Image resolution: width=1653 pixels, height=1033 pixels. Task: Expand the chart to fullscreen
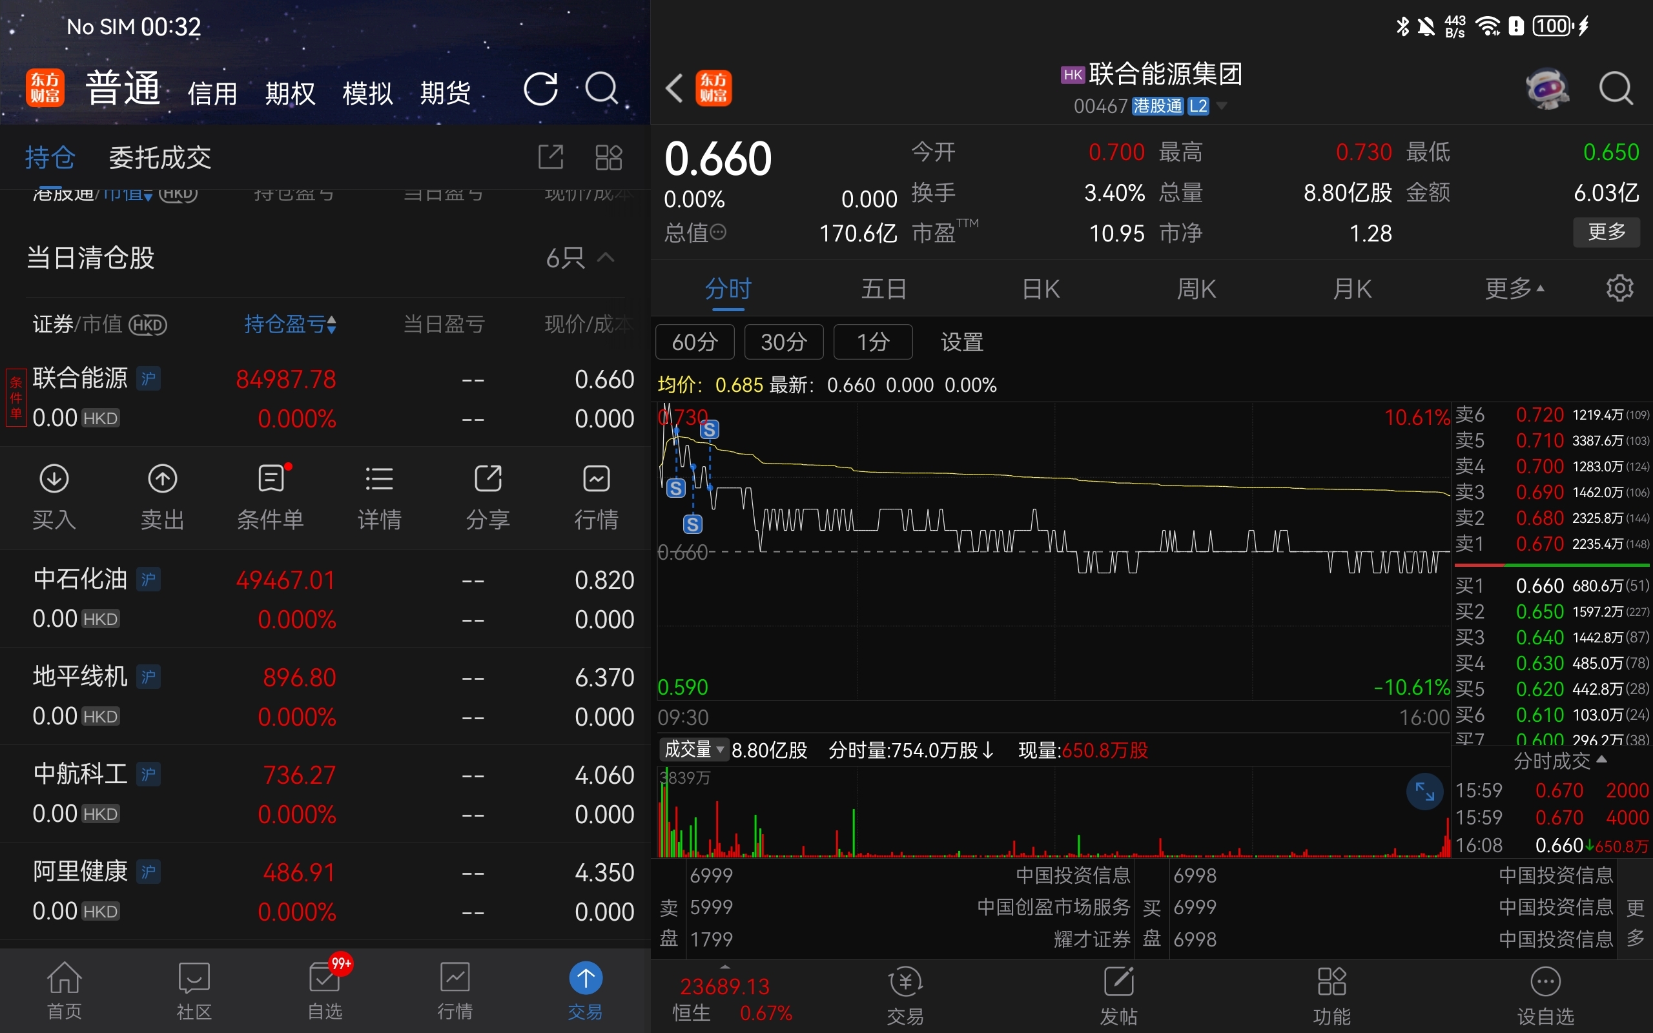pos(1424,792)
